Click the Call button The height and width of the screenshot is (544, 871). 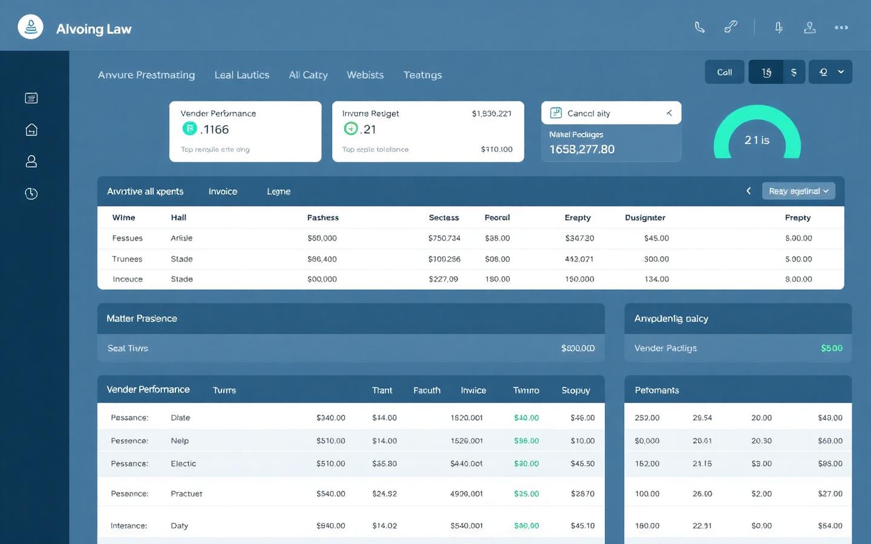[725, 72]
